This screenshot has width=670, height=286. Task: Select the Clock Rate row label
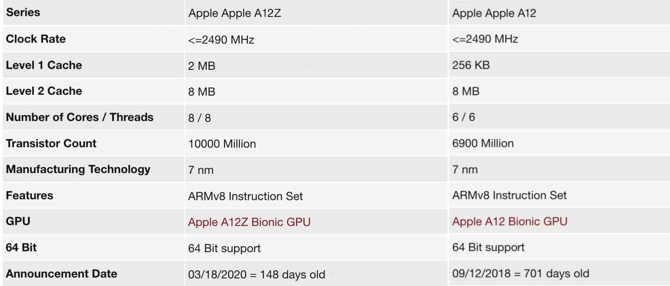point(36,39)
